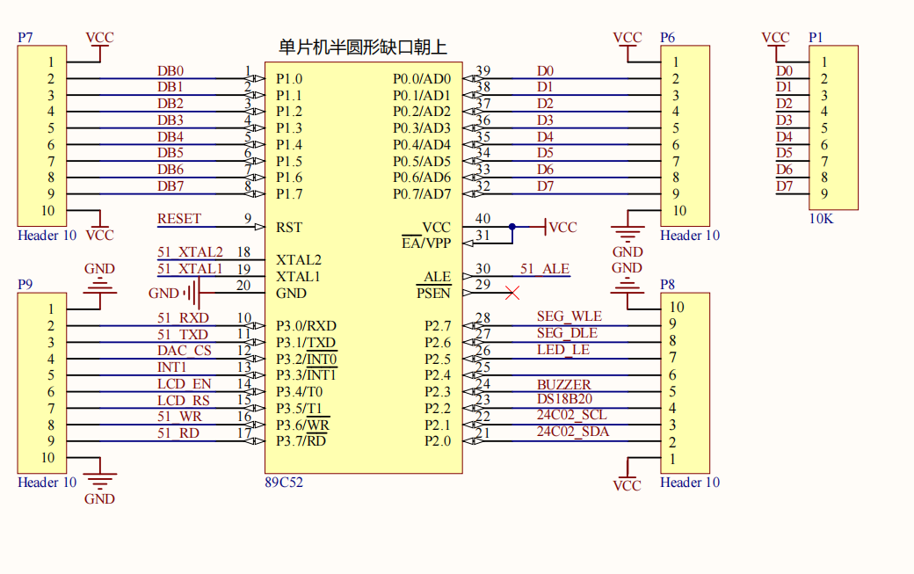Select the P6 designator label
The width and height of the screenshot is (914, 574).
[x=667, y=37]
